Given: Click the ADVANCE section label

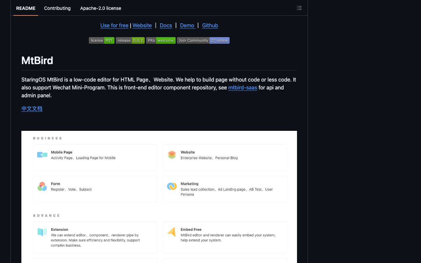Looking at the screenshot, I should click(46, 216).
